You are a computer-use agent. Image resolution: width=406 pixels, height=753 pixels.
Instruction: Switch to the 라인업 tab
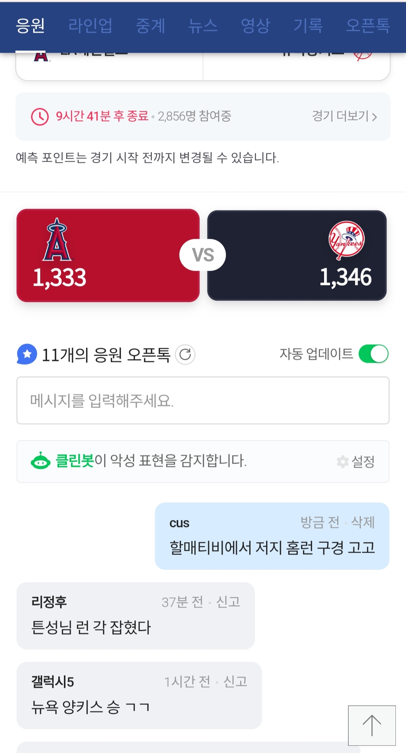(90, 26)
